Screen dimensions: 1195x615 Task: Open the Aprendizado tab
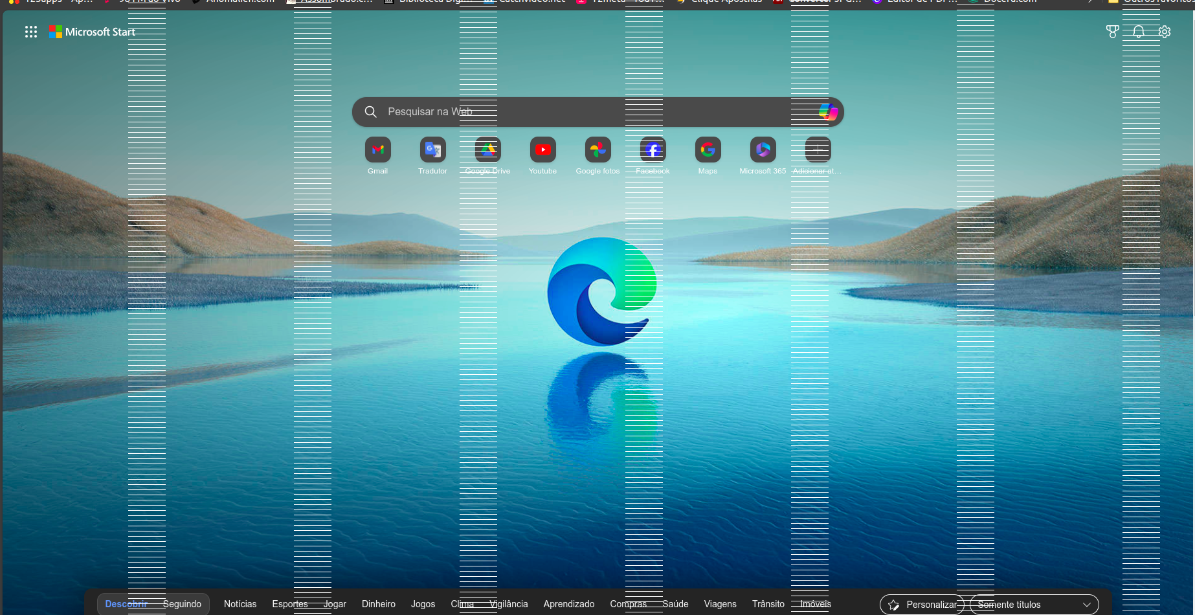(569, 604)
